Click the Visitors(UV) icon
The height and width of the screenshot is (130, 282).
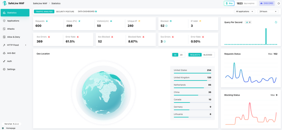pos(111,21)
